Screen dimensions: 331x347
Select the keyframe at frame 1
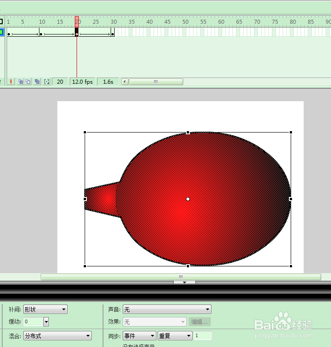9,34
